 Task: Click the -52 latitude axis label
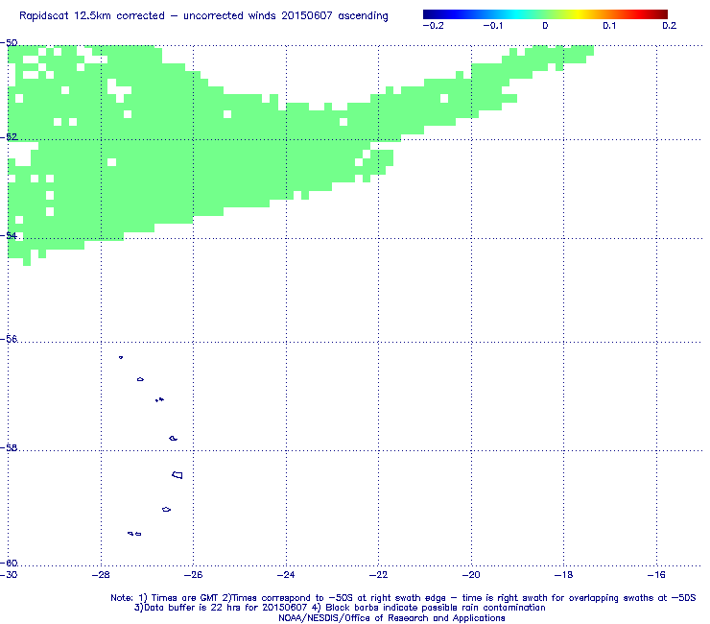9,137
